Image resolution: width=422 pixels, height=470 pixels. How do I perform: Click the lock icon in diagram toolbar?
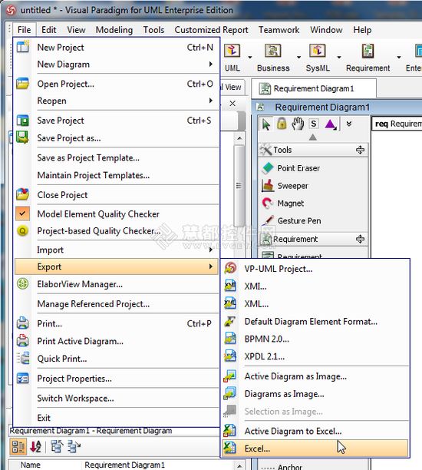tap(282, 124)
